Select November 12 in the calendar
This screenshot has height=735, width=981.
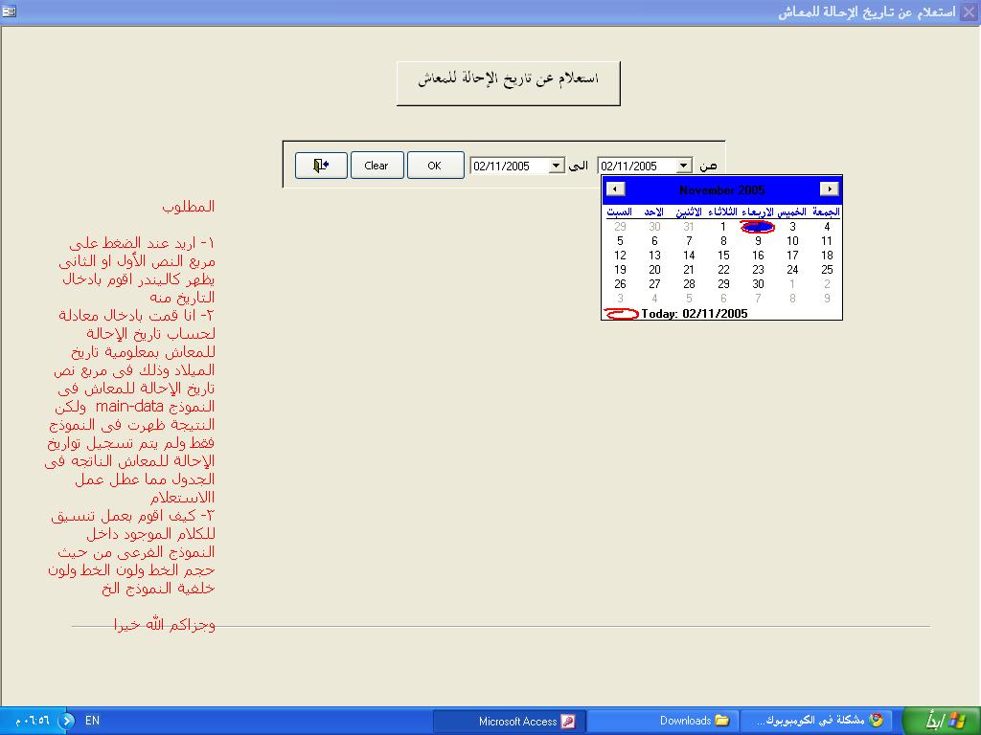point(620,256)
